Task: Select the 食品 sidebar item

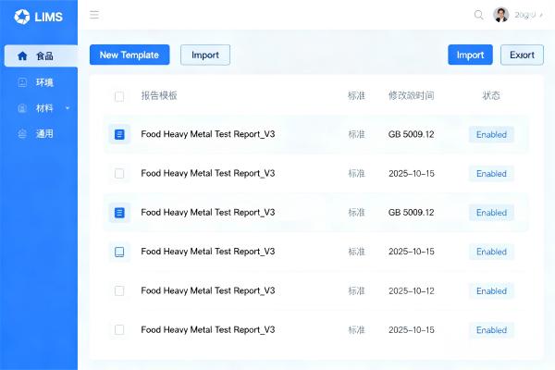Action: pos(41,55)
